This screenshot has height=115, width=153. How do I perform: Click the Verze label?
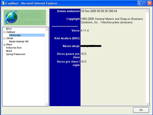(x=75, y=30)
